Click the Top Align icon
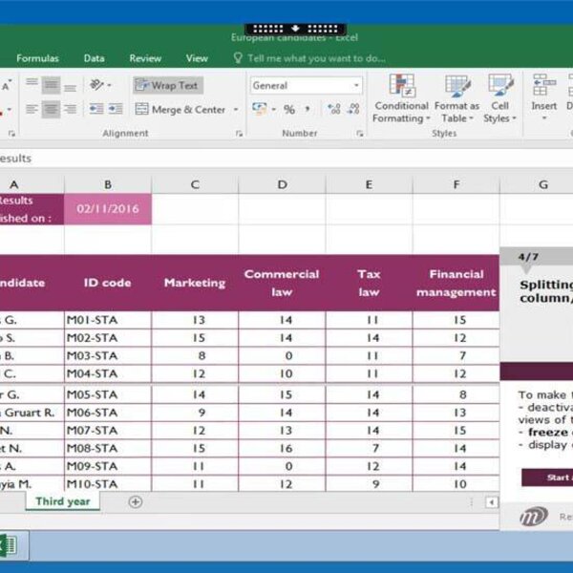The height and width of the screenshot is (573, 573). tap(32, 81)
